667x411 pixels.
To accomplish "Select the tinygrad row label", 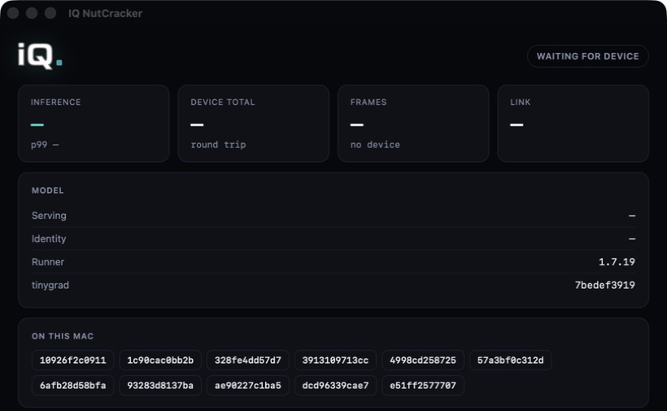I will point(50,285).
